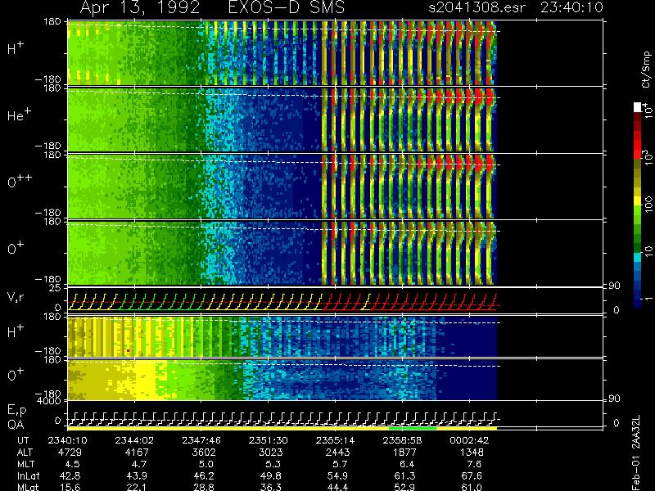Image resolution: width=655 pixels, height=491 pixels.
Task: Click the "InLat" row header
Action: coord(28,475)
